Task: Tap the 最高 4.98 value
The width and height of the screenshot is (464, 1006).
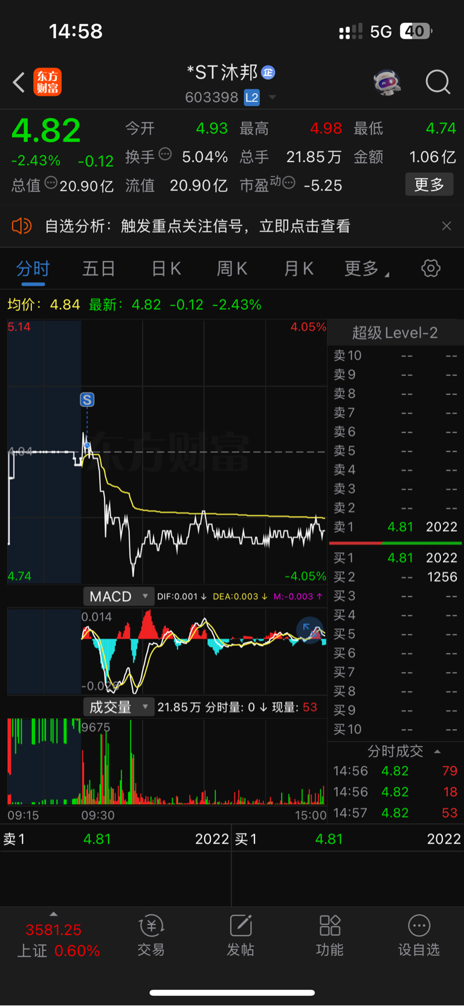Action: pos(326,128)
